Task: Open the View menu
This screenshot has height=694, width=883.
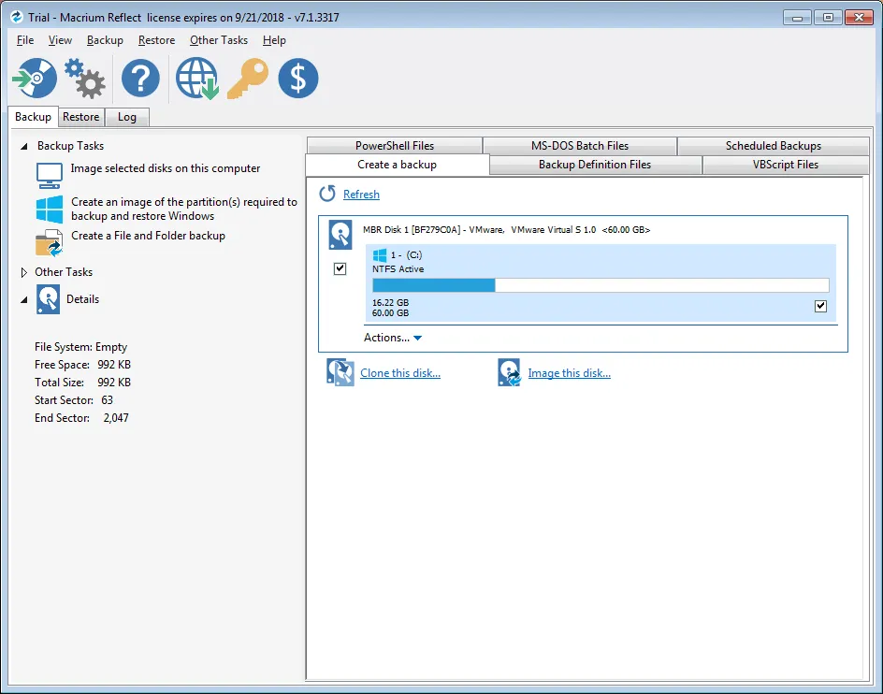Action: [x=60, y=40]
